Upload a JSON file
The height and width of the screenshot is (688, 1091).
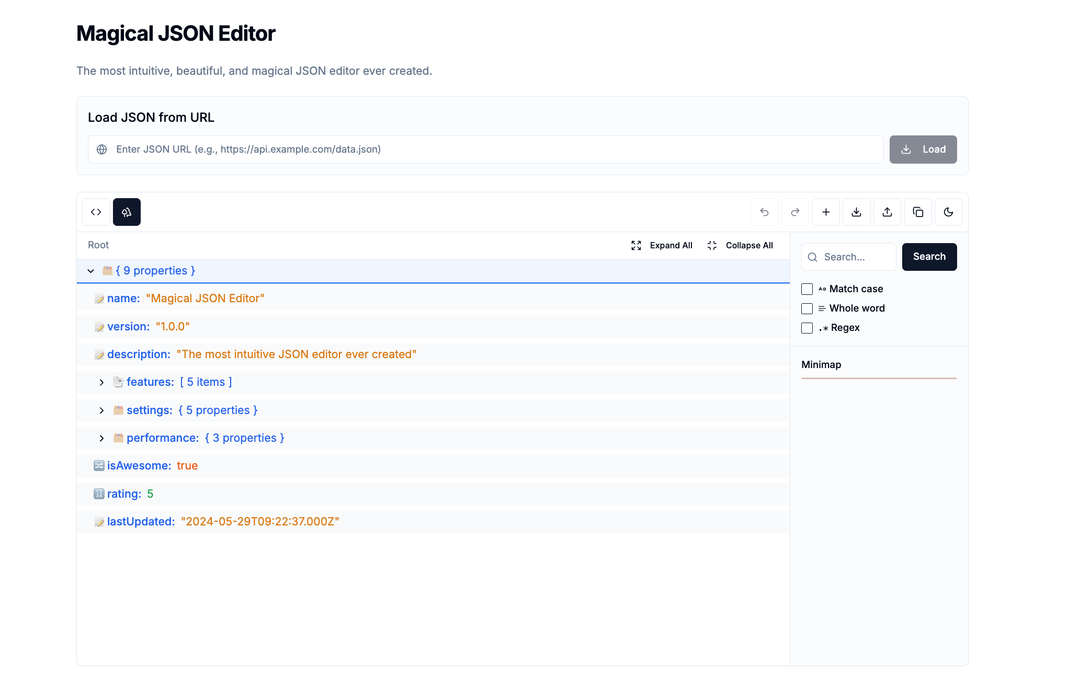[x=887, y=212]
